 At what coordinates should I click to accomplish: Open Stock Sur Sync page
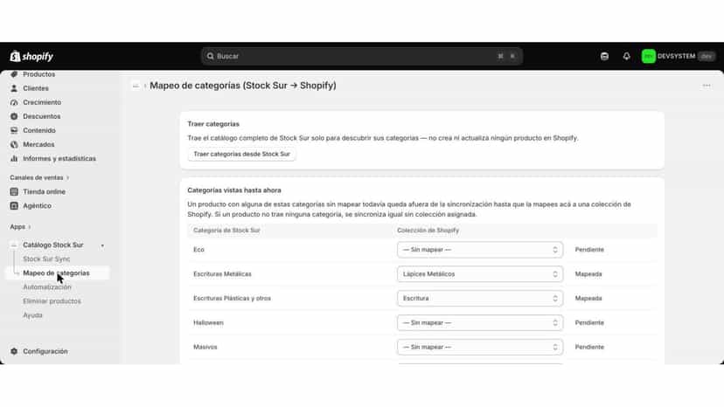click(x=46, y=259)
